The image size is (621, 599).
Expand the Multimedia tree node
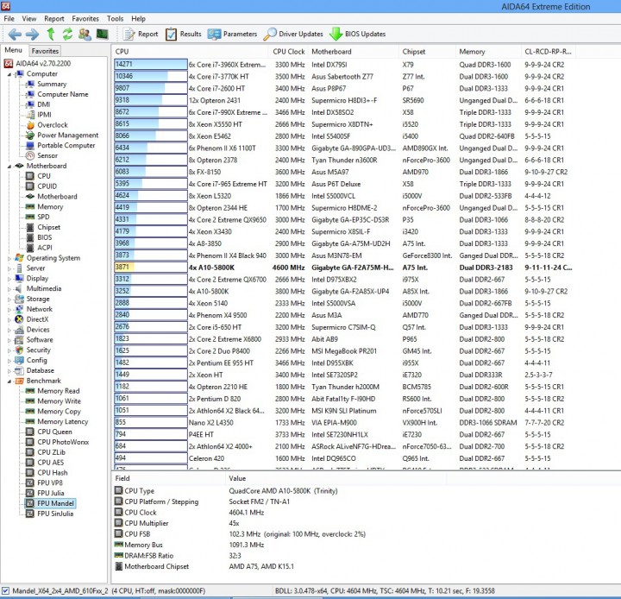point(9,289)
